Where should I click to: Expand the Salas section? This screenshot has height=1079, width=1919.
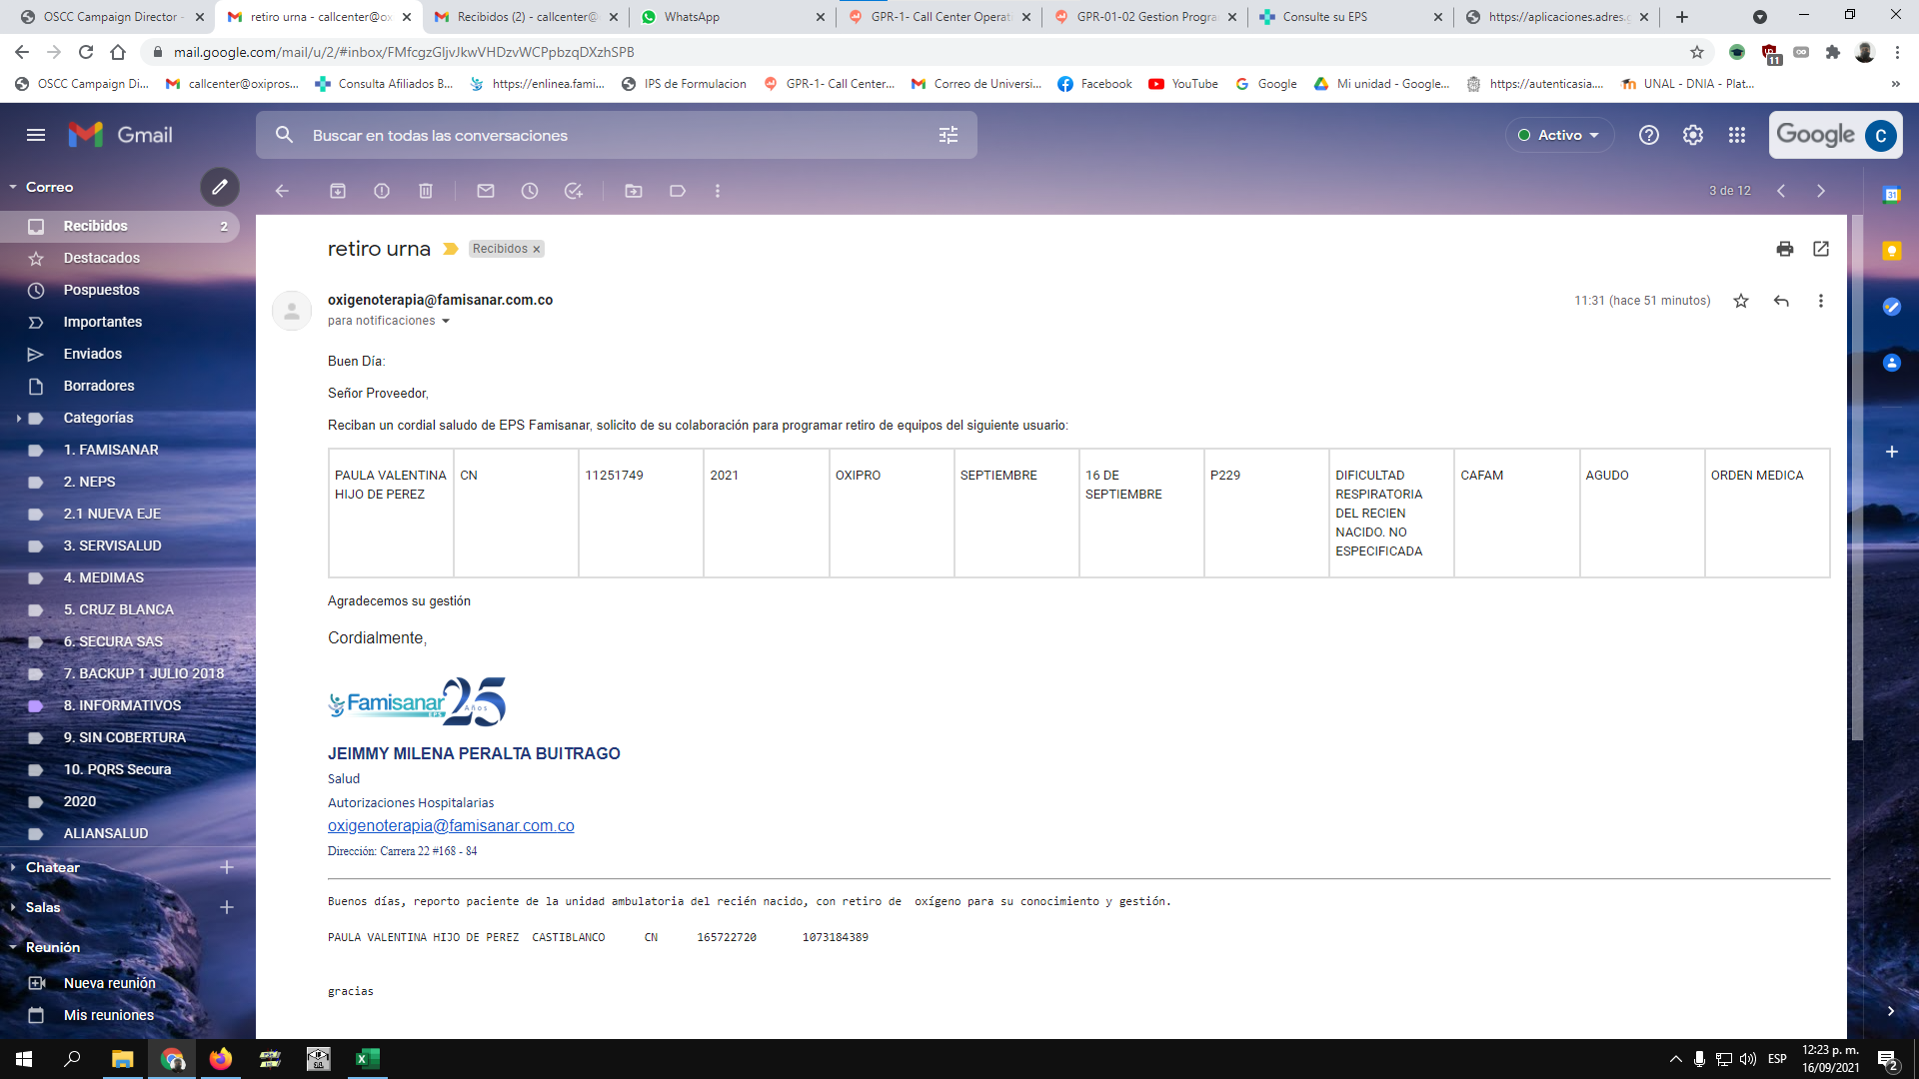tap(13, 907)
